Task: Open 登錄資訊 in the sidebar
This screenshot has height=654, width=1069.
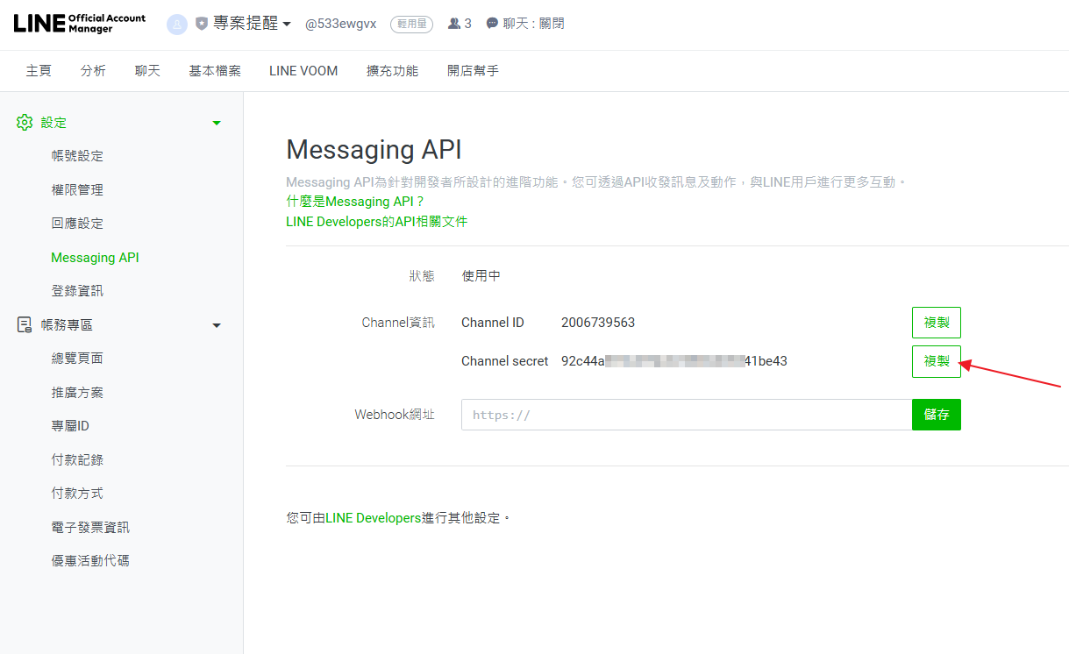Action: [77, 291]
